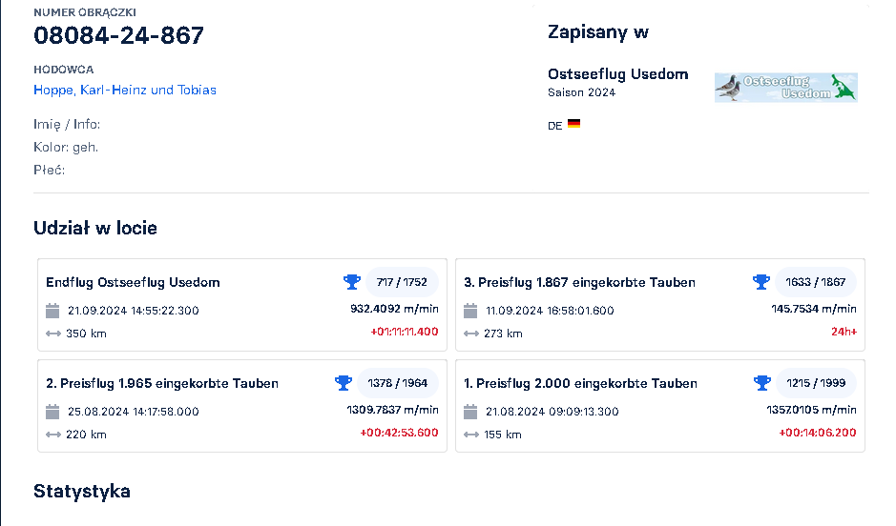Click the German flag icon
Viewport: 896px width, 526px height.
click(573, 124)
